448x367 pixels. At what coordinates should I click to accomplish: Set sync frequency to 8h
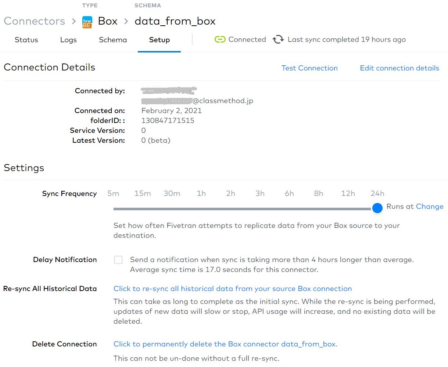[x=319, y=193]
